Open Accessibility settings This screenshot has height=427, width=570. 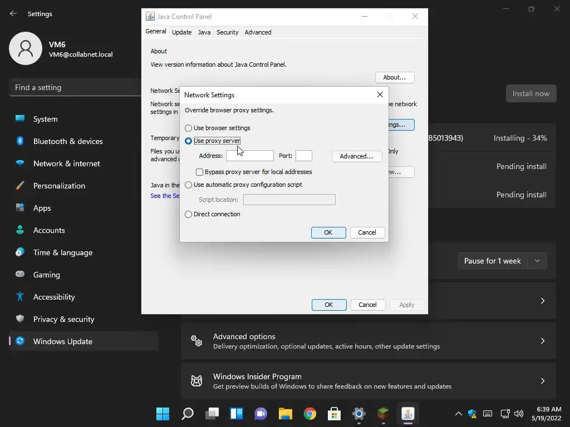coord(83,297)
